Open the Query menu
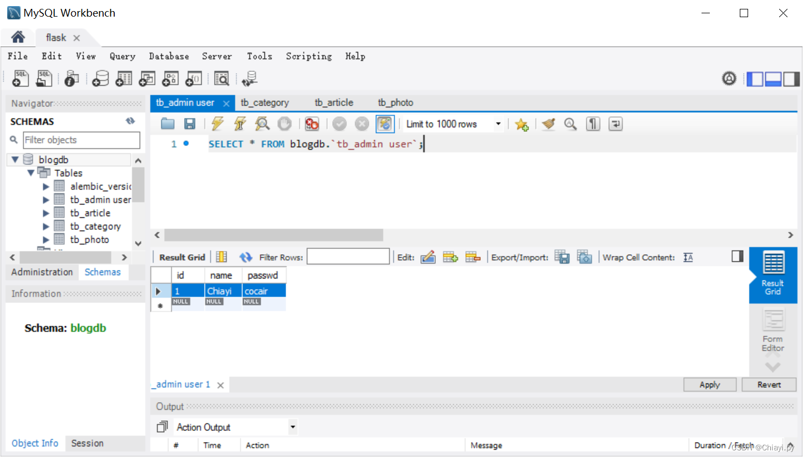This screenshot has width=803, height=457. 122,56
